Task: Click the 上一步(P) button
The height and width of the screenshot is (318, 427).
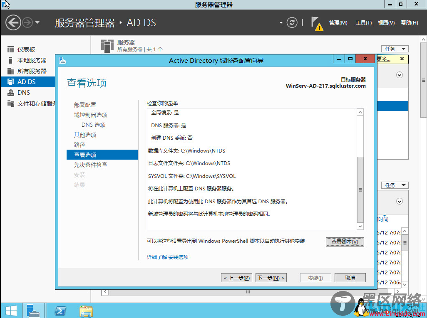Action: (x=236, y=278)
